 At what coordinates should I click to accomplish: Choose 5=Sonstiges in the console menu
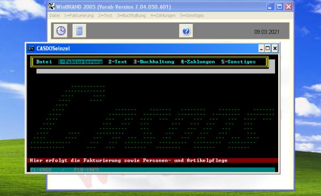point(239,62)
